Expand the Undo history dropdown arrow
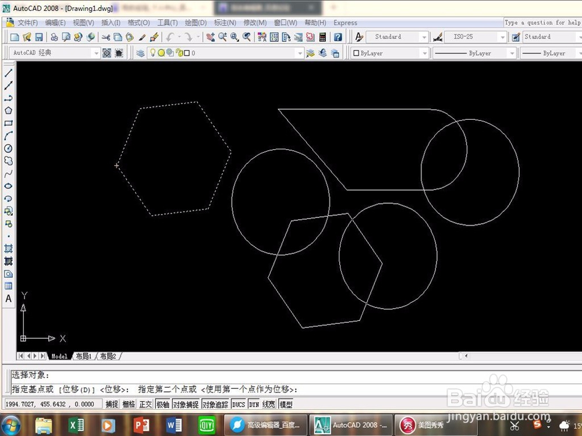This screenshot has width=582, height=436. [179, 37]
